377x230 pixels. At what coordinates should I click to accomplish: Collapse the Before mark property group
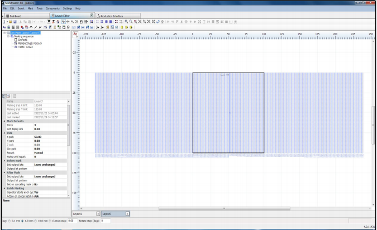click(4, 161)
